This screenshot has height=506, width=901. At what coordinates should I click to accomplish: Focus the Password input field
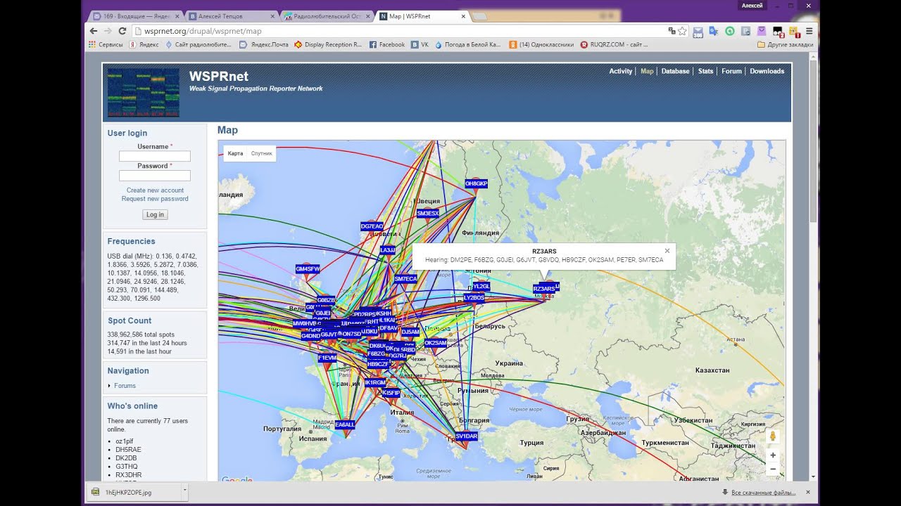(x=155, y=176)
